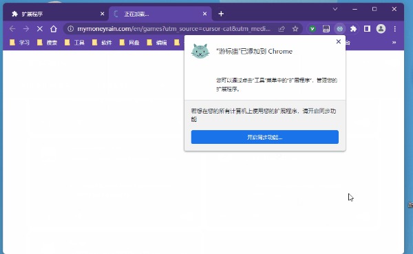413x254 pixels.
Task: Open the 工具 bookmark folder
Action: click(74, 43)
